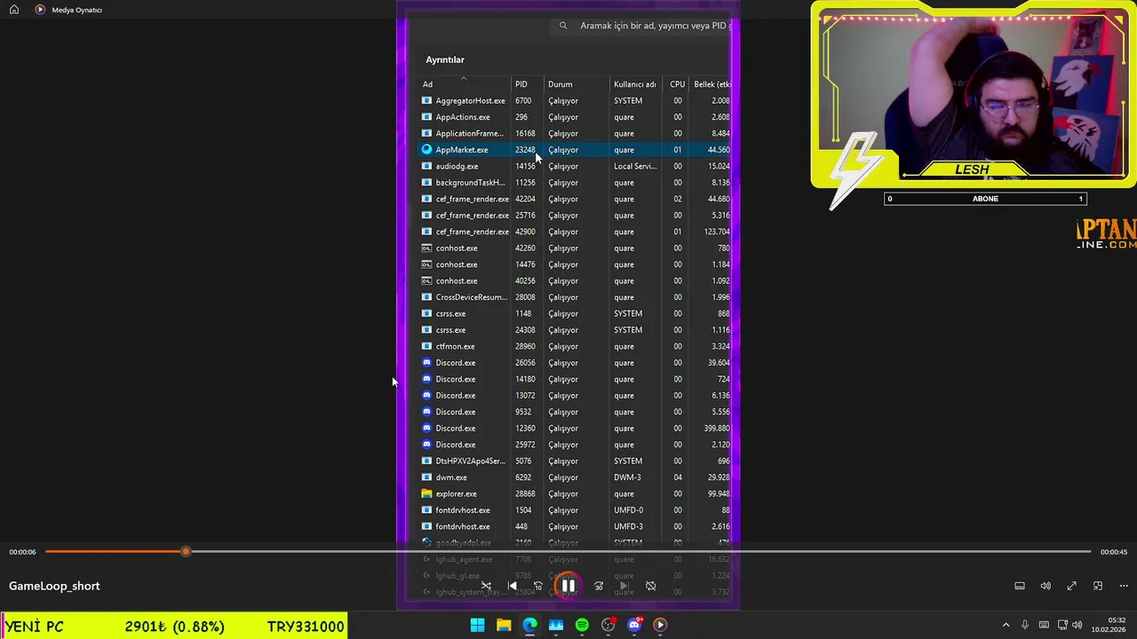
Task: Select the DtsHPXV2Apo4Ser... process
Action: pos(575,461)
